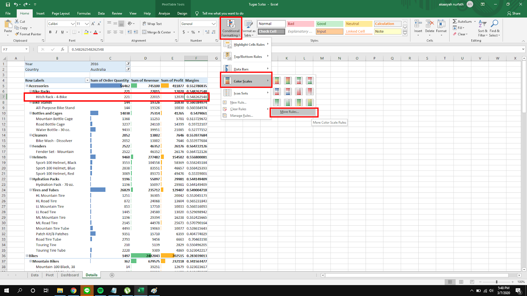Click the Format Painter icon

pyautogui.click(x=17, y=34)
